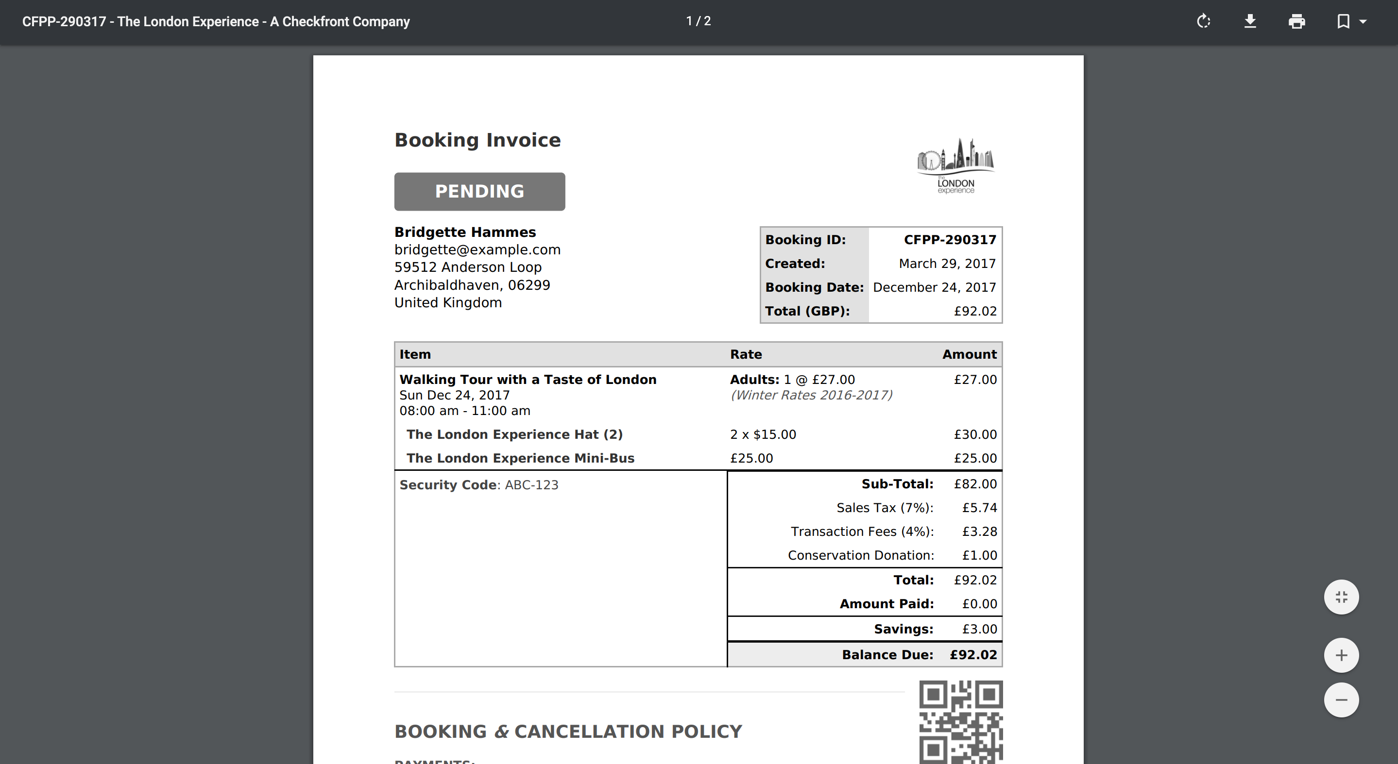Click the page number indicator 1 / 2
Screen dimensions: 1398x764
699,21
